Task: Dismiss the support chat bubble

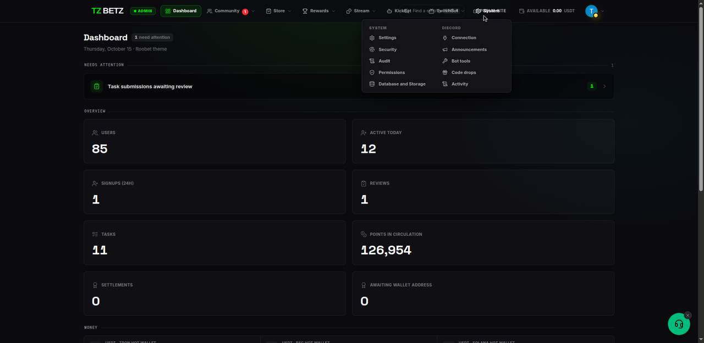Action: (687, 315)
